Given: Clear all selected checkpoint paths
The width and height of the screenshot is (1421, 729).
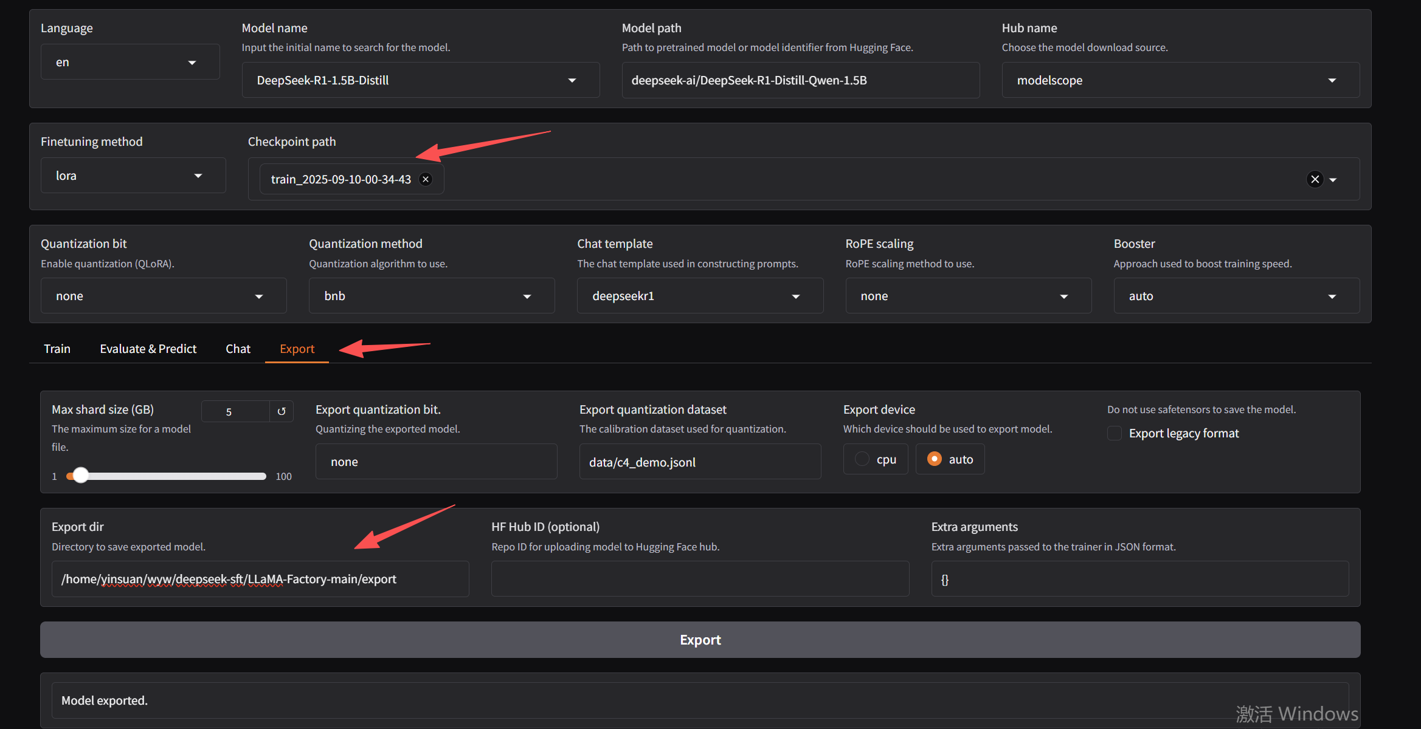Looking at the screenshot, I should tap(1315, 179).
